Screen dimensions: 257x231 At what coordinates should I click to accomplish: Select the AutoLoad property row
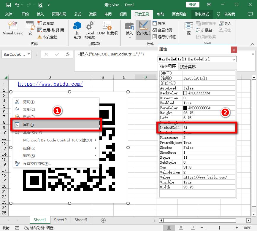point(198,88)
